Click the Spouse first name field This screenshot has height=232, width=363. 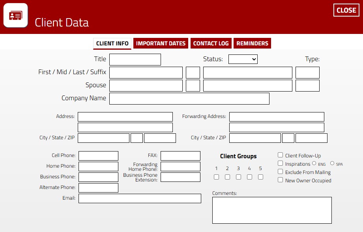point(146,86)
